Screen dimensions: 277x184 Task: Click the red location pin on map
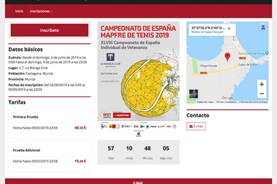coord(227,57)
